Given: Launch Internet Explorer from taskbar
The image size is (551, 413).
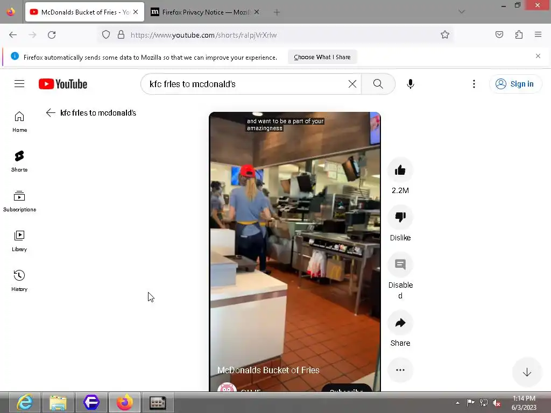Looking at the screenshot, I should click(x=25, y=402).
